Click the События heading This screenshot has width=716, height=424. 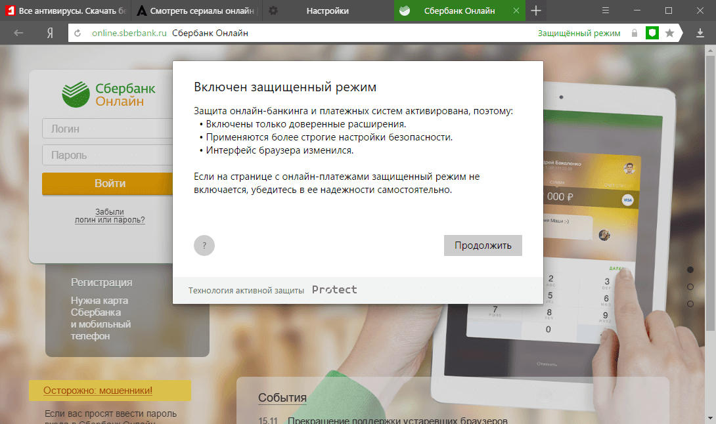282,398
